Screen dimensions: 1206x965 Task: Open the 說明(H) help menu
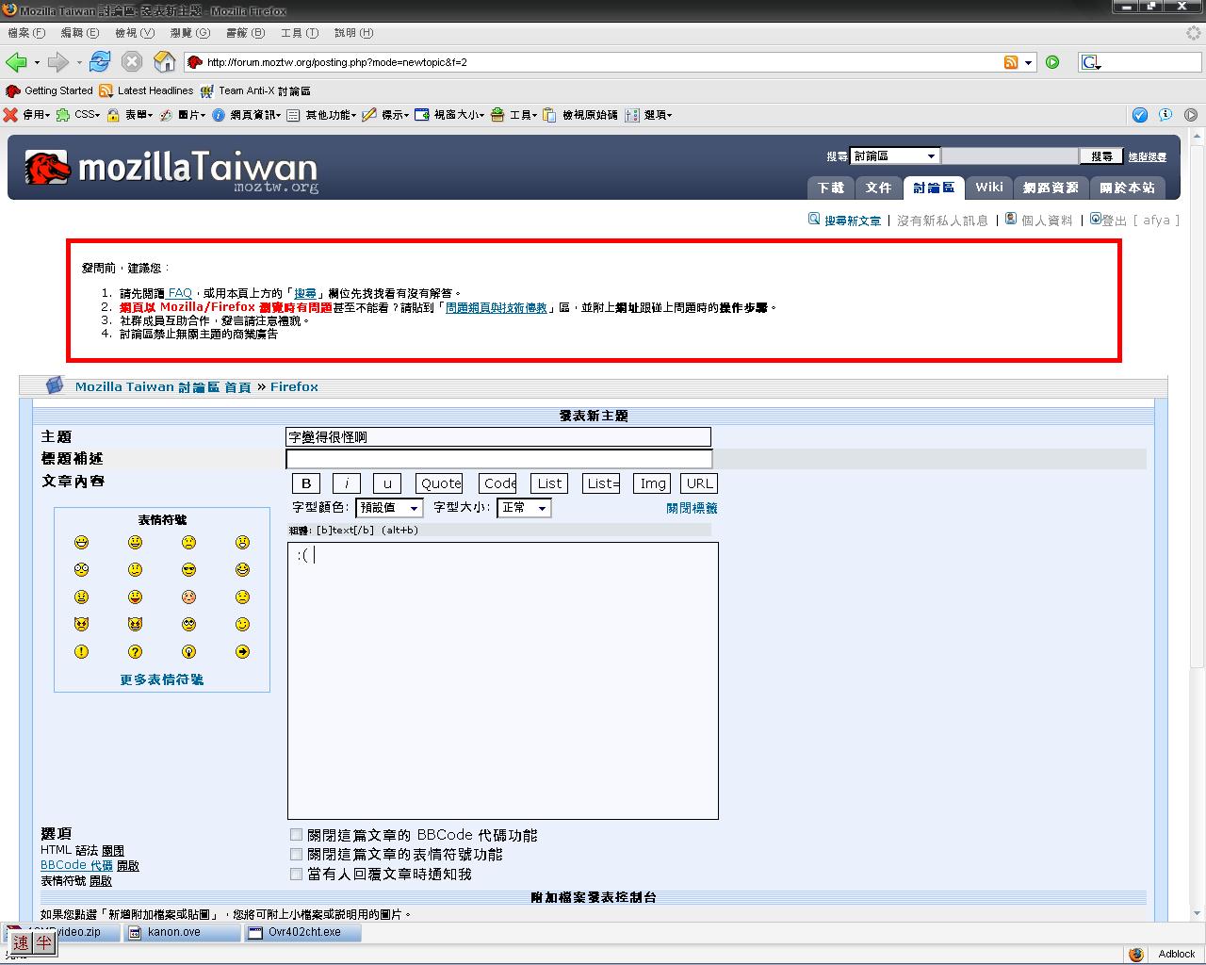pos(354,33)
